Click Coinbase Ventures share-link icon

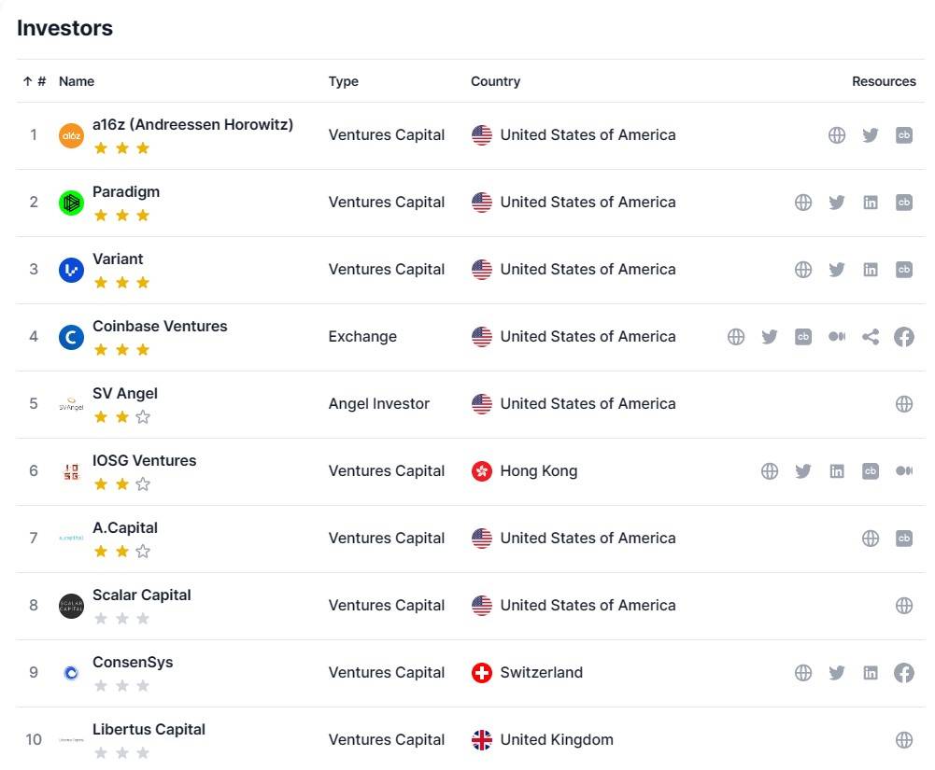point(870,337)
